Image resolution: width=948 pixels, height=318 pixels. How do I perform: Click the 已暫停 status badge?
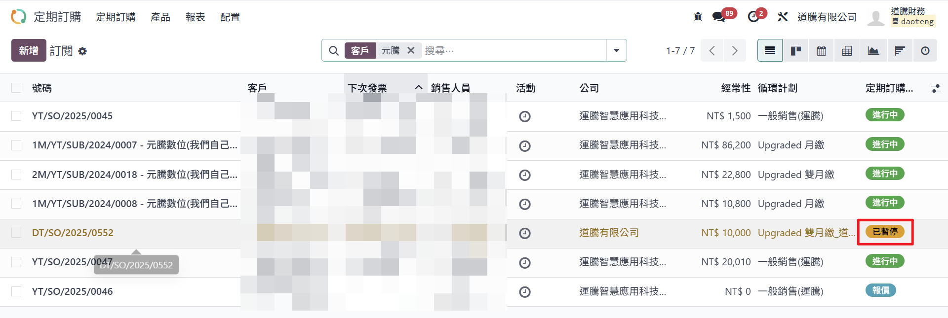click(x=885, y=232)
